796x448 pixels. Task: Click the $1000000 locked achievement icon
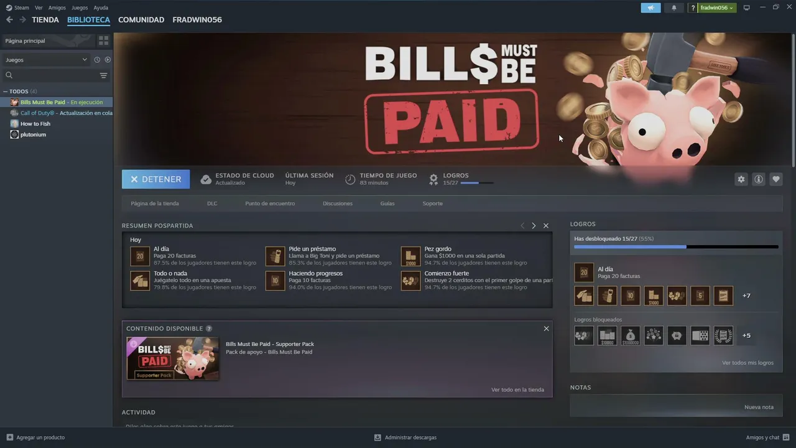(631, 336)
